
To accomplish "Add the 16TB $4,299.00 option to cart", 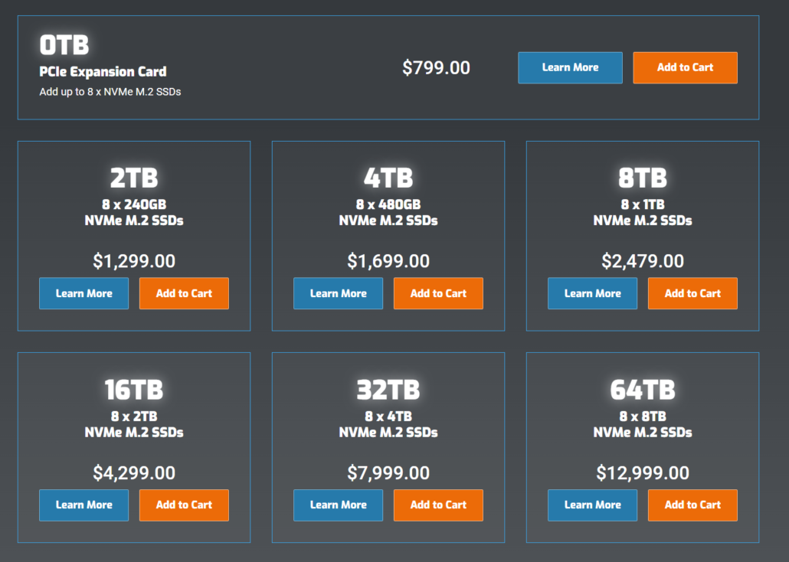I will [x=184, y=505].
